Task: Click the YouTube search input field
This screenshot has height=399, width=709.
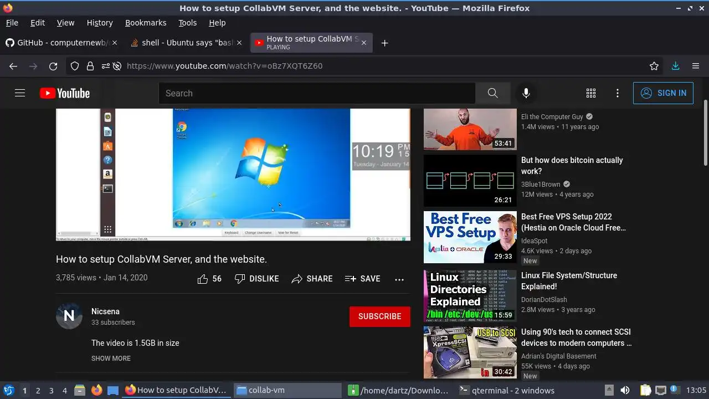Action: [317, 93]
